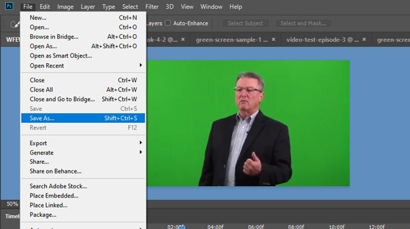The width and height of the screenshot is (410, 229).
Task: Open the Filter menu
Action: pyautogui.click(x=152, y=6)
